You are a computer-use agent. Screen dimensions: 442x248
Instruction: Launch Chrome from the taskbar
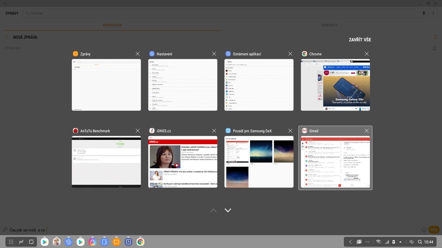coord(140,242)
